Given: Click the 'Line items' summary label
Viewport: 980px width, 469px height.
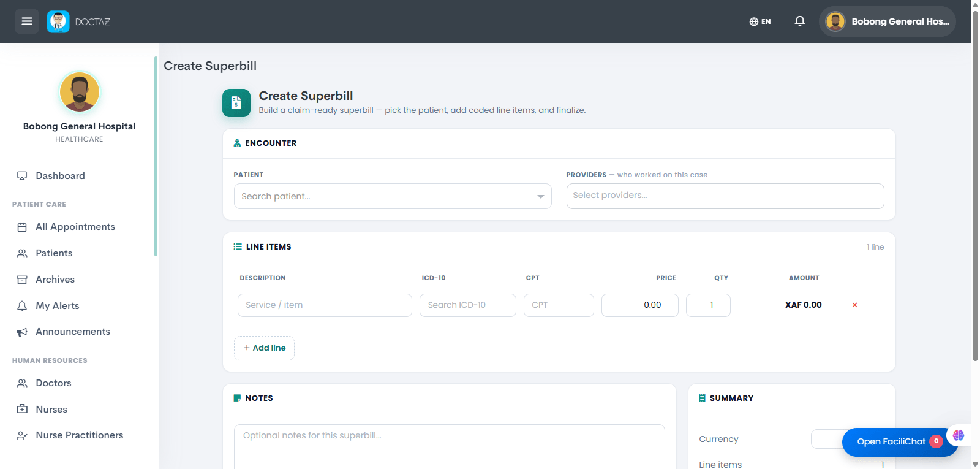Looking at the screenshot, I should coord(720,465).
